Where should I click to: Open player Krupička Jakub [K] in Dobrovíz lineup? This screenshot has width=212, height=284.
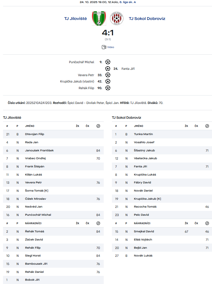[x=147, y=199]
